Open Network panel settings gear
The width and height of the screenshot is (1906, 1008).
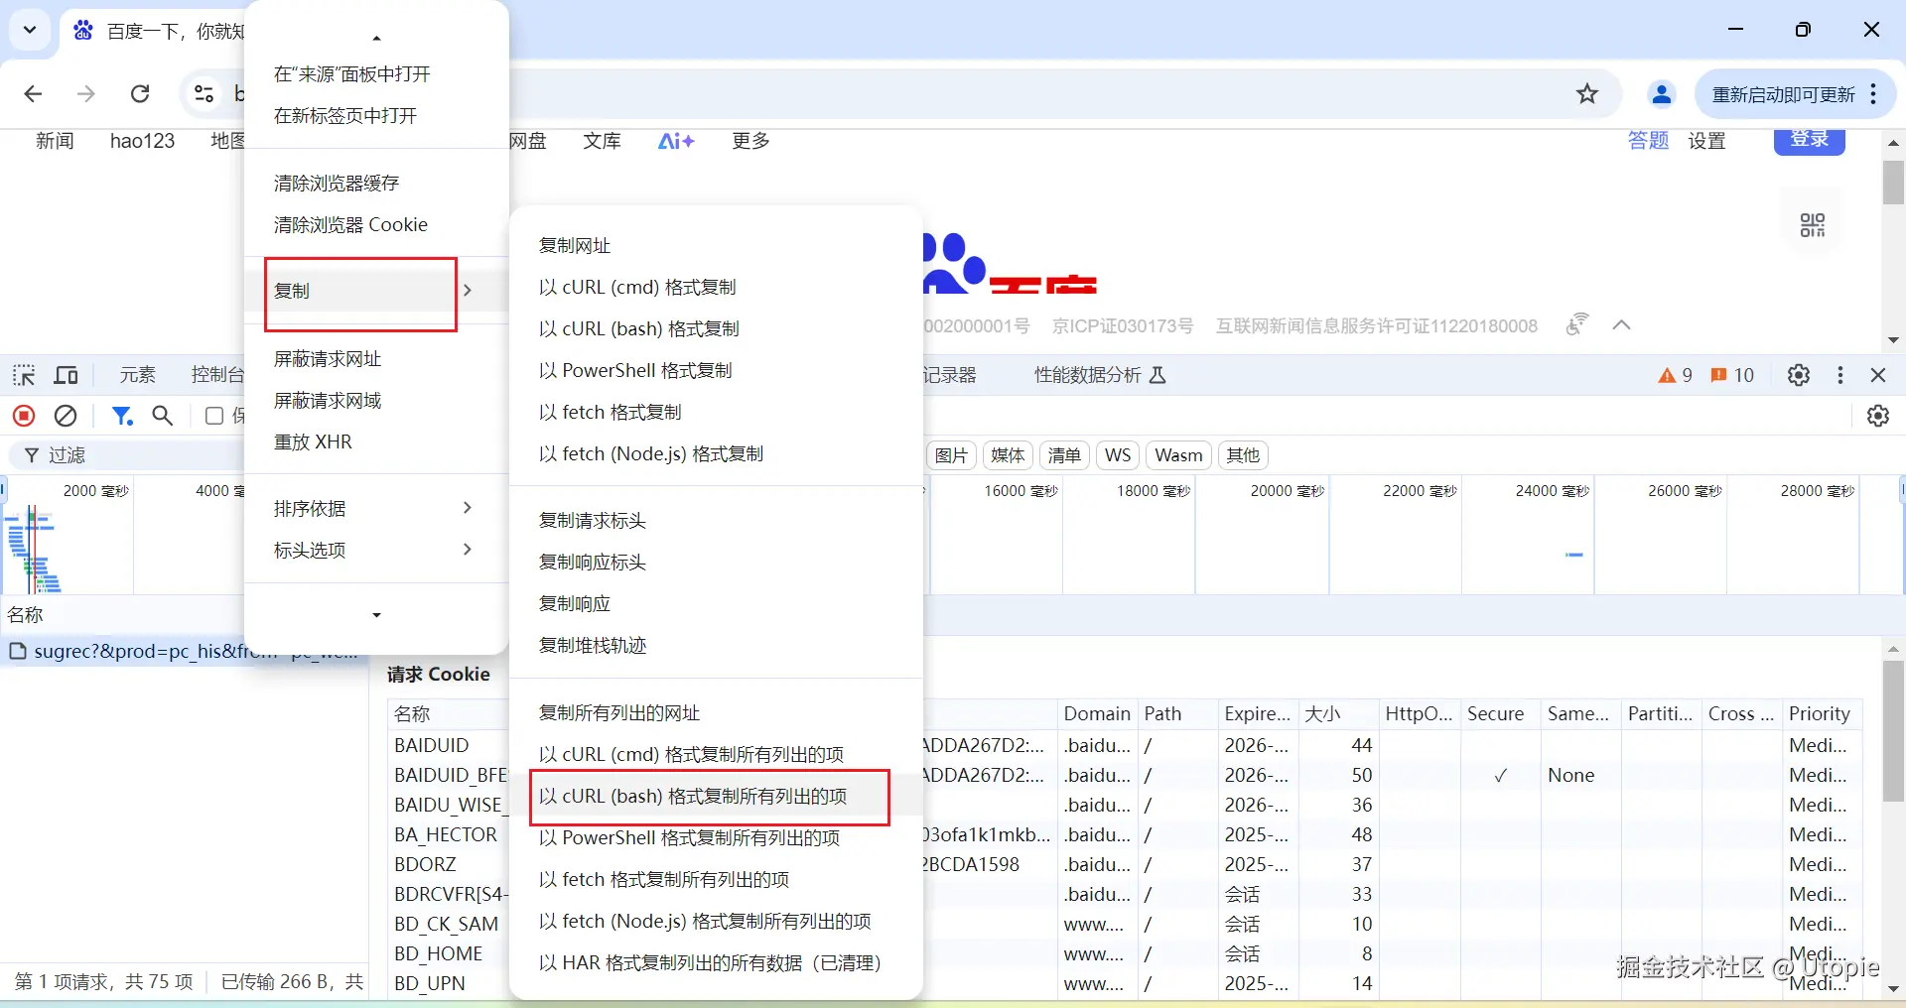point(1878,416)
